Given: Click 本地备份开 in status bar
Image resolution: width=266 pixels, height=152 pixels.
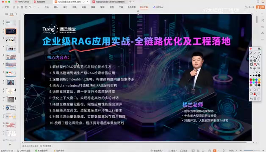Looking at the screenshot, I should click(42, 150).
